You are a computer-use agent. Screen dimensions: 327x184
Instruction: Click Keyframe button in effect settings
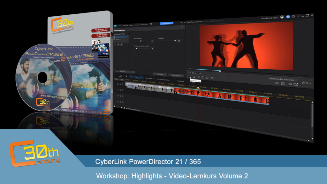(160, 74)
